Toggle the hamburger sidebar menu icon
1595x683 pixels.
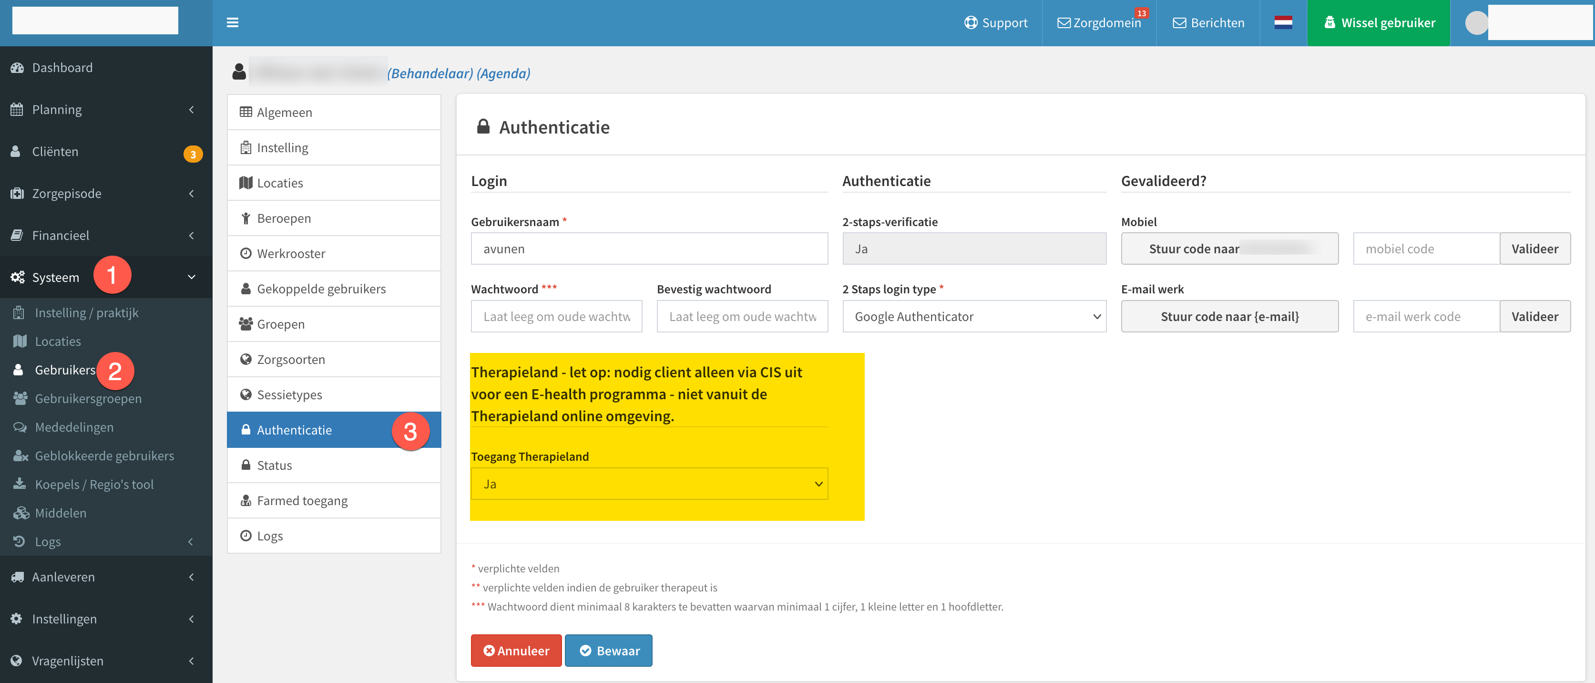click(232, 23)
